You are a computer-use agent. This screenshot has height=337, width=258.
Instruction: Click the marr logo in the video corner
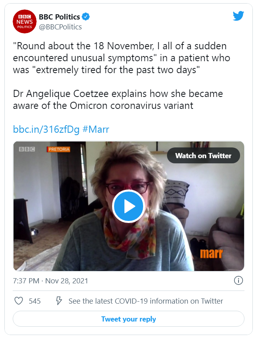point(212,254)
